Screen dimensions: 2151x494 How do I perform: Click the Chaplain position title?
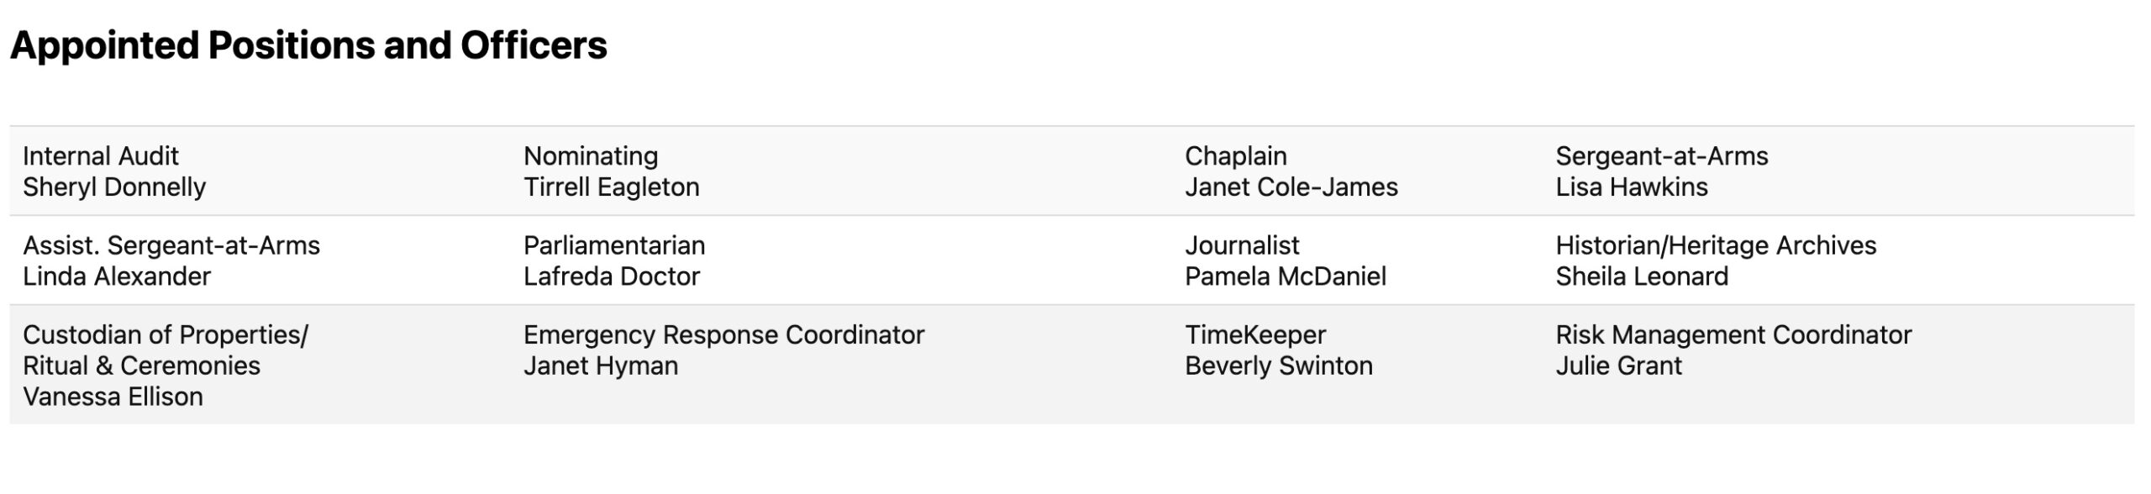click(x=1235, y=156)
